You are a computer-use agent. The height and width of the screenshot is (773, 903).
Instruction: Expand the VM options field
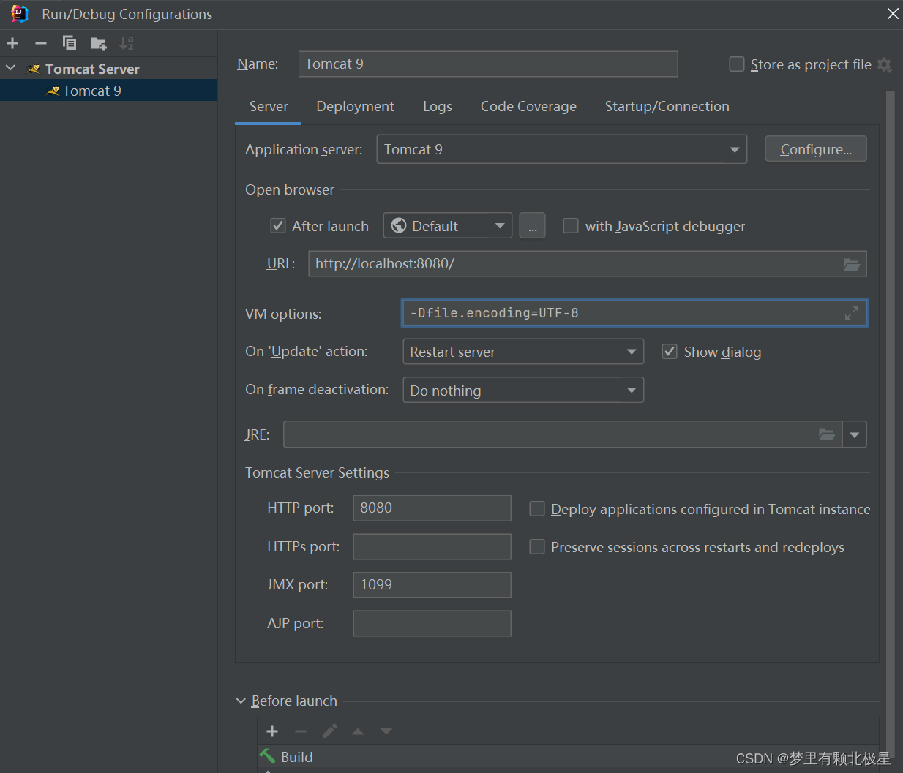(x=852, y=313)
